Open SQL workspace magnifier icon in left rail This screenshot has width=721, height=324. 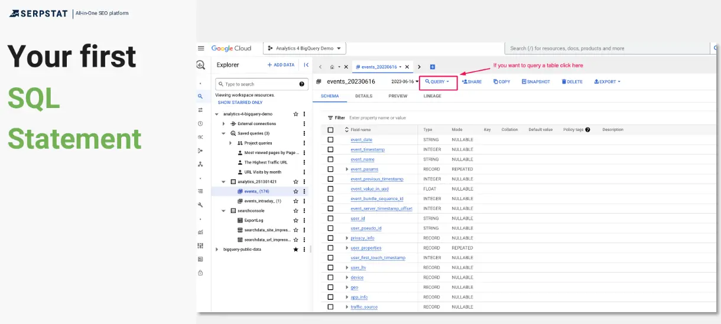coord(201,96)
